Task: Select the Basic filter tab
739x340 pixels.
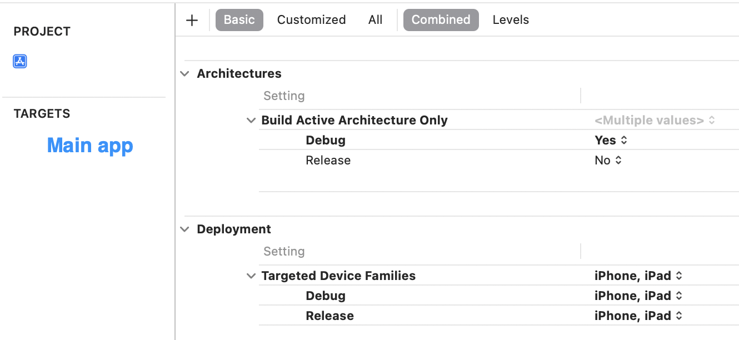Action: (239, 20)
